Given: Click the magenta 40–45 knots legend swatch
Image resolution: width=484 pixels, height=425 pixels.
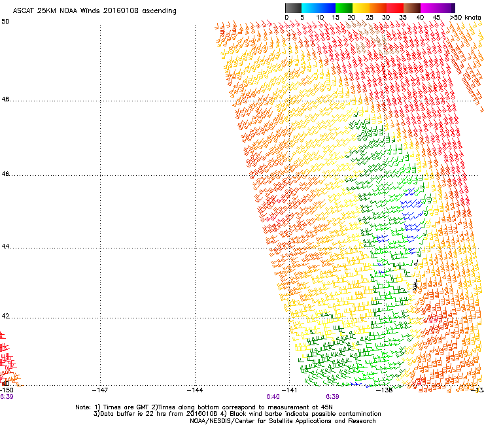Looking at the screenshot, I should click(429, 8).
